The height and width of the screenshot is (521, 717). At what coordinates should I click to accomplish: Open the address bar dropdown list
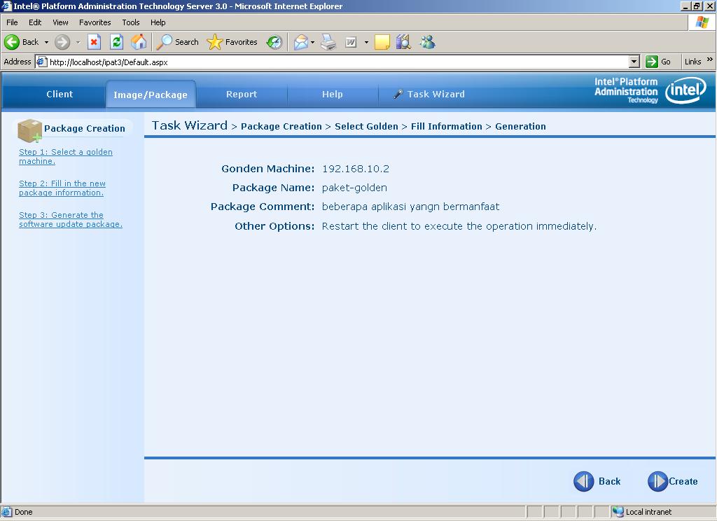(x=634, y=62)
